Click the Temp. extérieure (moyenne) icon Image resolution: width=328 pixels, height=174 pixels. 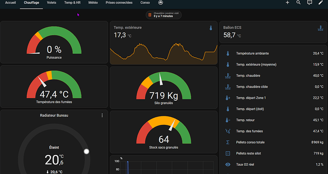(228, 65)
